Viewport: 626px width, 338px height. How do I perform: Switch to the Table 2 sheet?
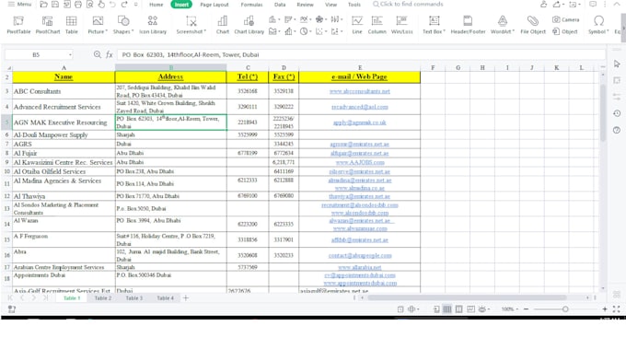tap(103, 298)
